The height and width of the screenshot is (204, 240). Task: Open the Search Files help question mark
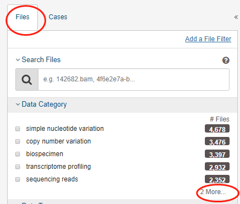(x=226, y=60)
